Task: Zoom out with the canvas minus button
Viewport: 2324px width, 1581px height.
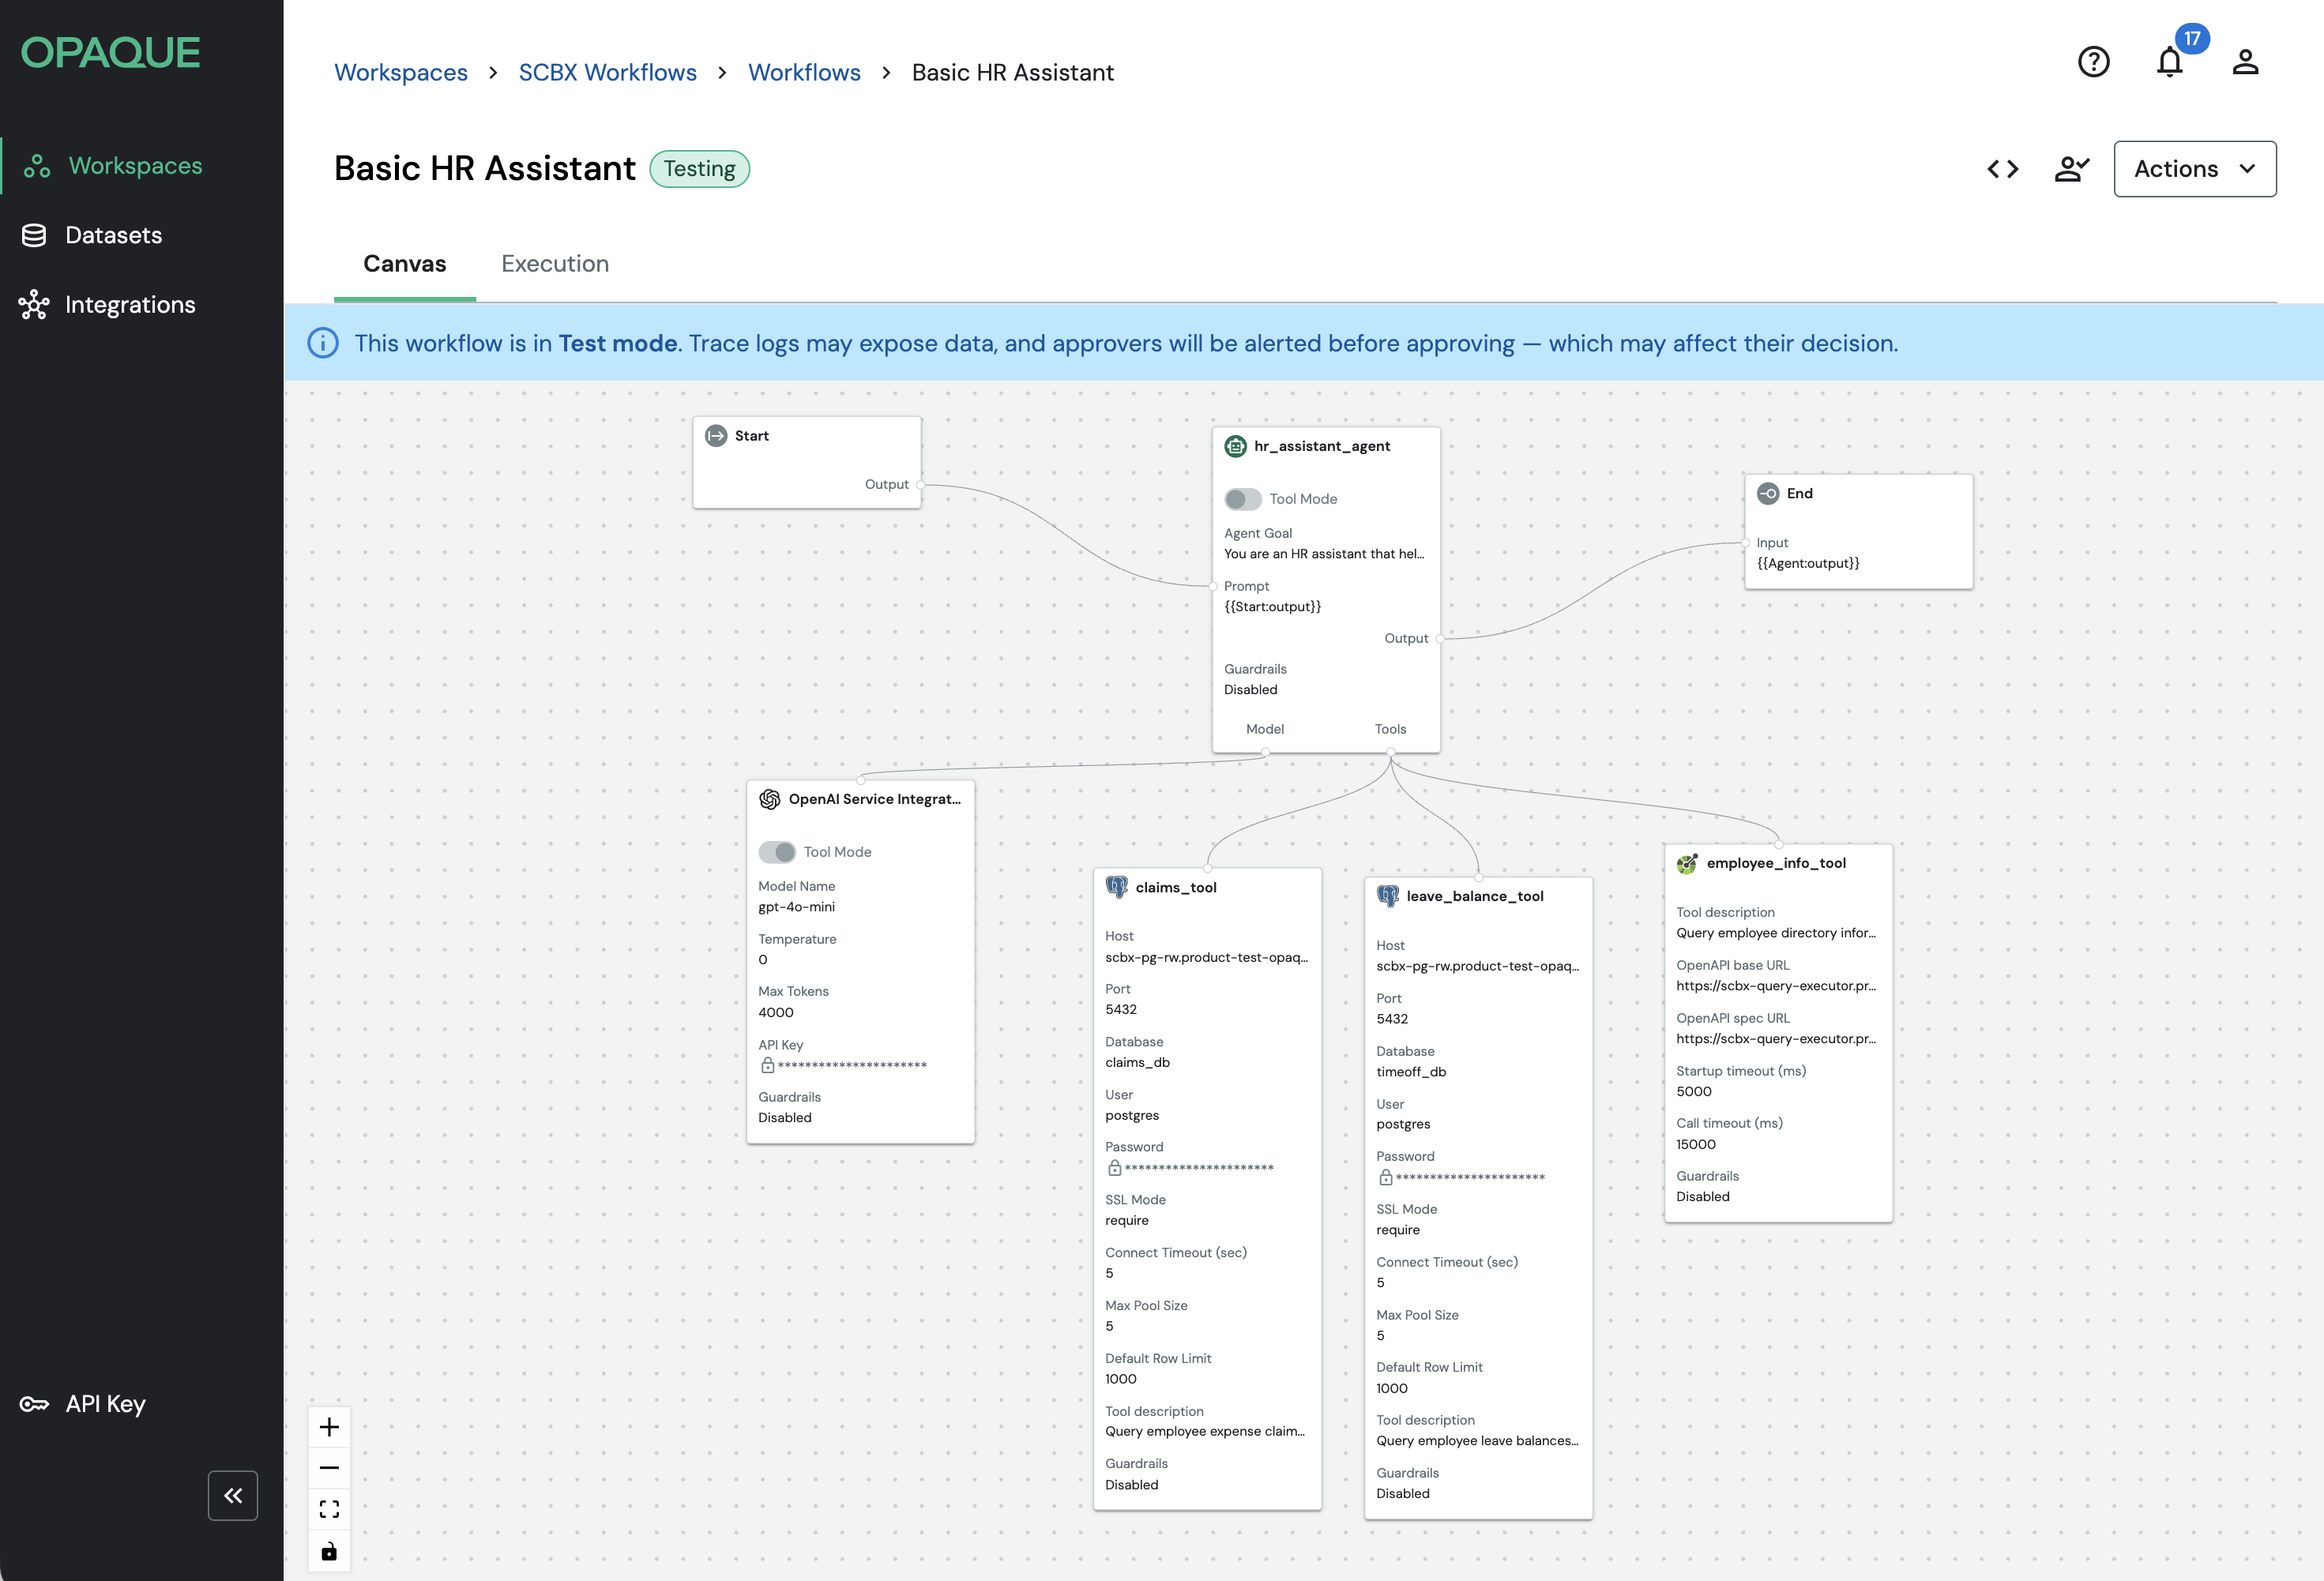Action: pyautogui.click(x=329, y=1468)
